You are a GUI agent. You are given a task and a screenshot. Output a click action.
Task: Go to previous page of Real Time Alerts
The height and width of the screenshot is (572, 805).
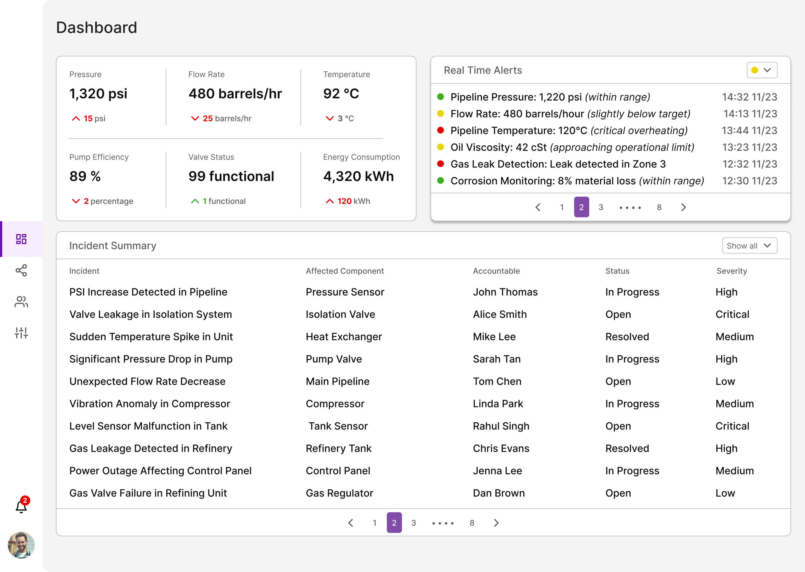point(538,207)
